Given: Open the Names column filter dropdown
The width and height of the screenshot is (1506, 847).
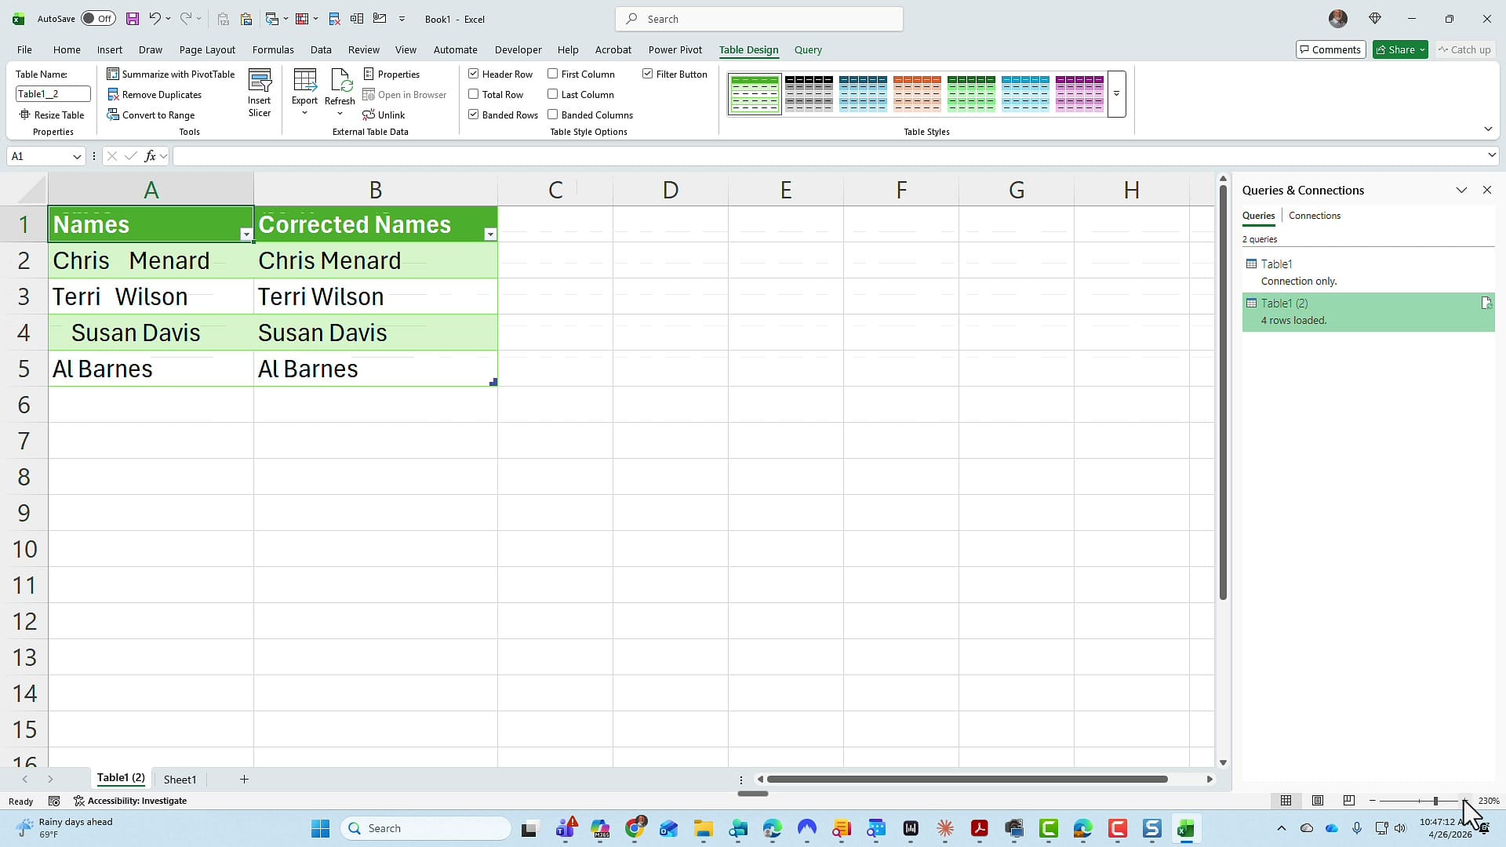Looking at the screenshot, I should tap(246, 234).
